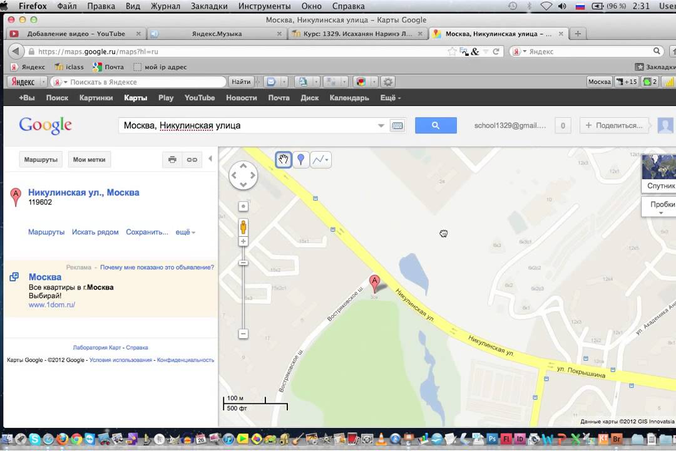
Task: Click the Найти button in Yandex toolbar
Action: (241, 81)
